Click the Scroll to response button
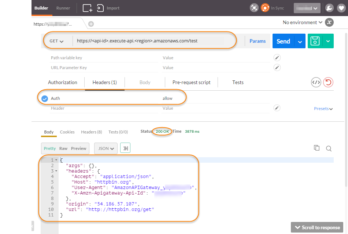Image resolution: width=348 pixels, height=234 pixels. coord(317,227)
